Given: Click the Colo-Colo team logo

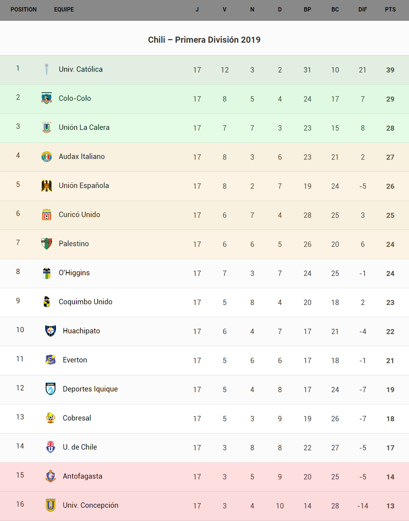Looking at the screenshot, I should 47,98.
